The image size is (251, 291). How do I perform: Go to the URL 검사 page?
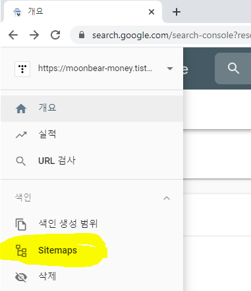[92, 161]
